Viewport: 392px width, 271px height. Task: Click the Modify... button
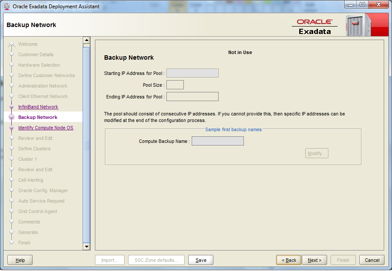(x=317, y=153)
